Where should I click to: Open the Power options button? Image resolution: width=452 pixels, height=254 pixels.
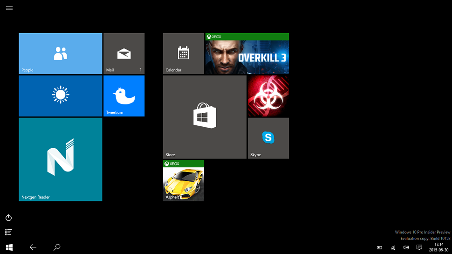point(8,218)
